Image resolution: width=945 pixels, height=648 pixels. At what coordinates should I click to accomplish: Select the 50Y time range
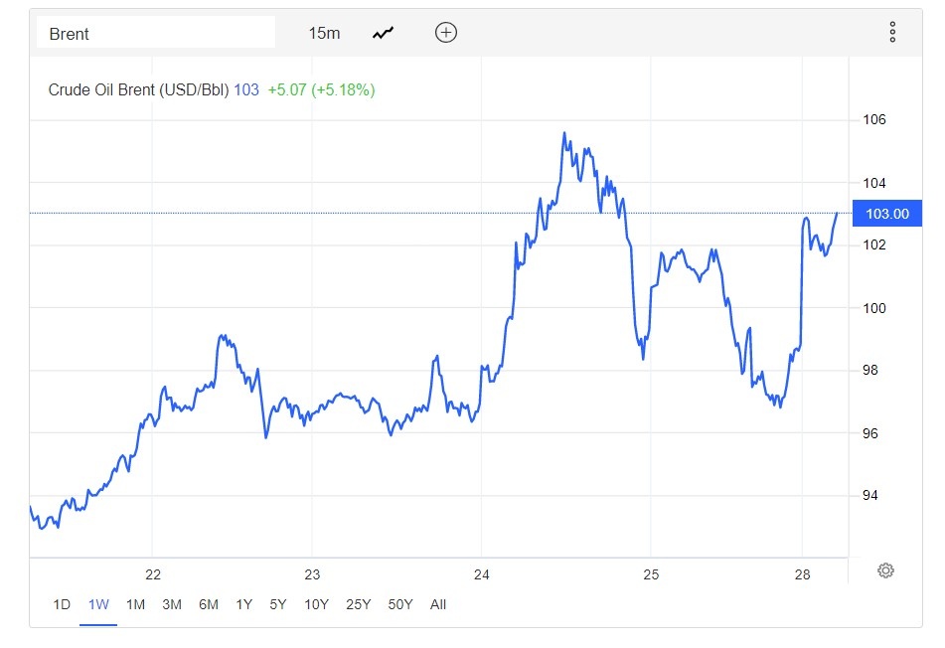[x=400, y=604]
